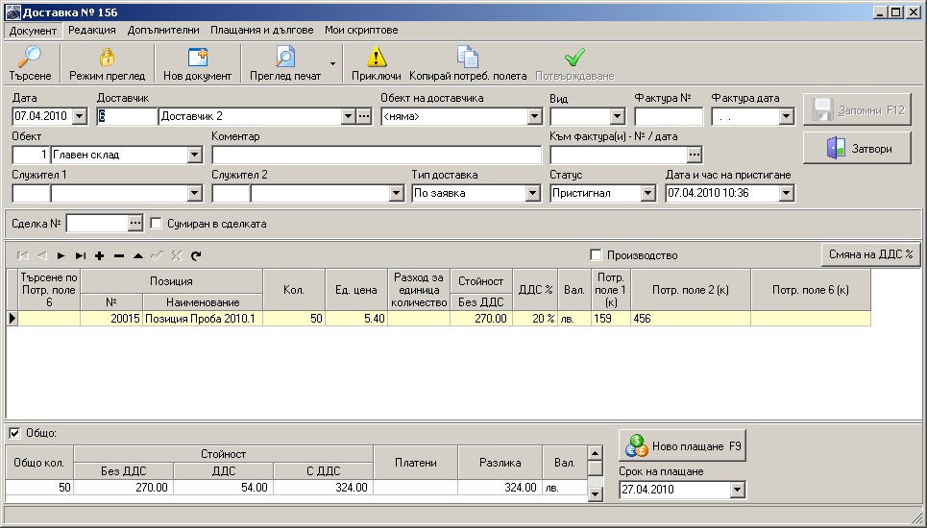
Task: Click the Фактура № input field
Action: pos(669,116)
